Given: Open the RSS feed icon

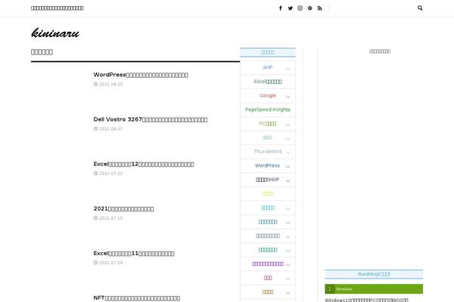Looking at the screenshot, I should click(x=319, y=8).
